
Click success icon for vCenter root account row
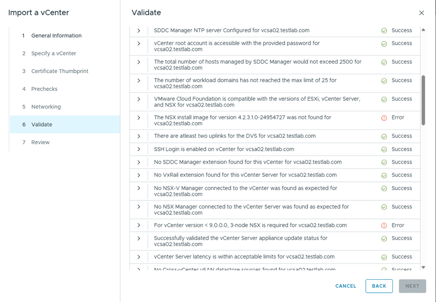384,44
